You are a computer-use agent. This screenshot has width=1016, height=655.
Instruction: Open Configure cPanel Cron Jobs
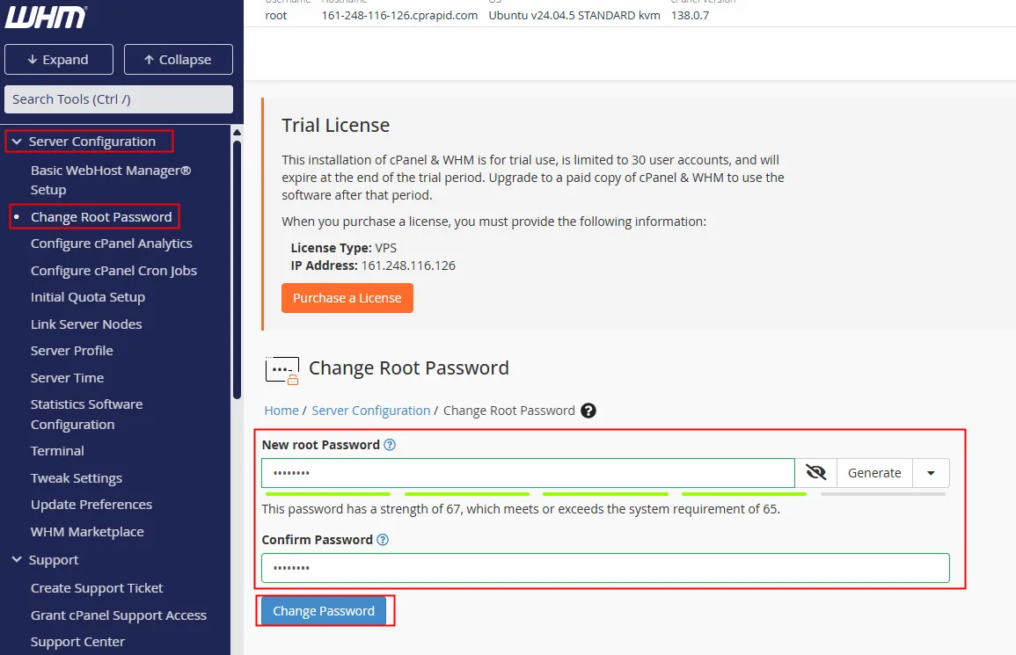[113, 271]
